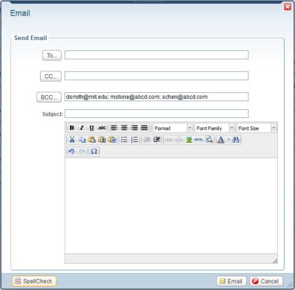Insert a bulleted unordered list
Screen dimensions: 295x290
pyautogui.click(x=124, y=139)
